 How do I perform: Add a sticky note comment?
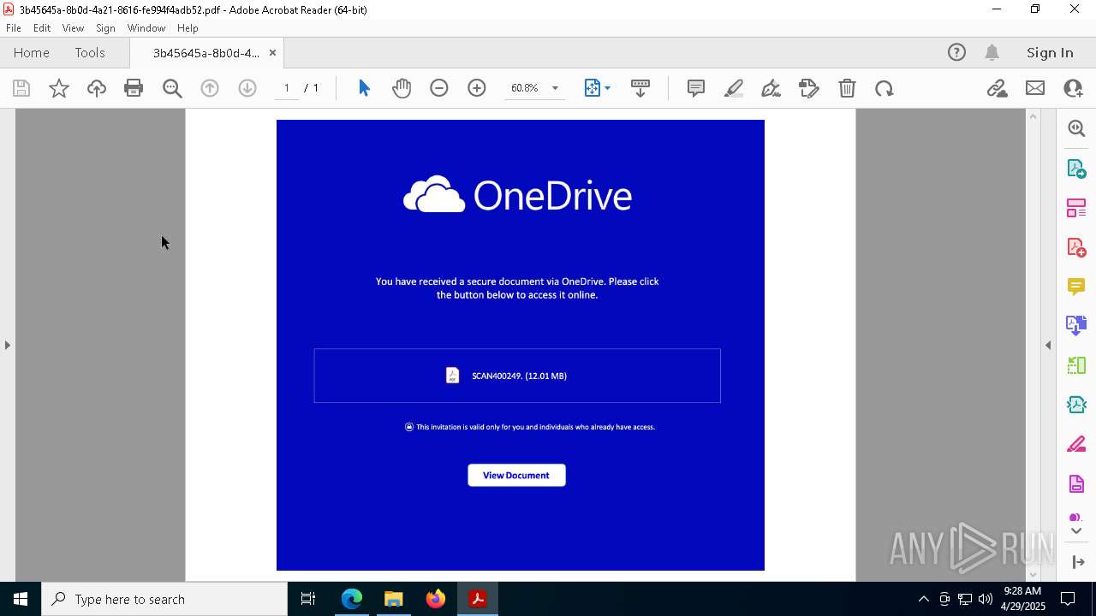[696, 88]
